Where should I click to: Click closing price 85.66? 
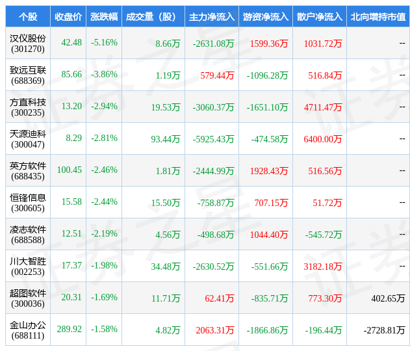(71, 74)
